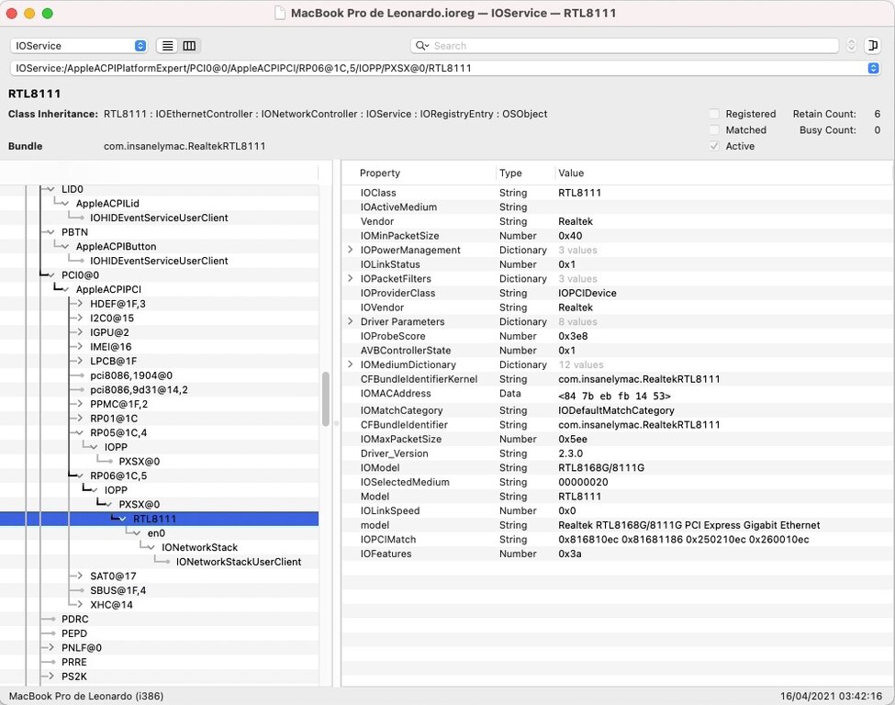895x705 pixels.
Task: Click the search magnifier icon
Action: pyautogui.click(x=422, y=46)
